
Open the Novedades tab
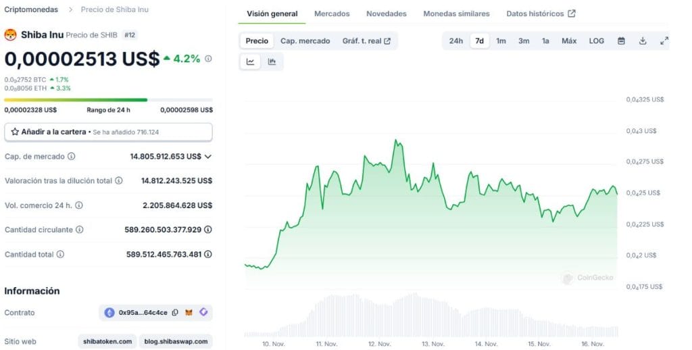coord(387,14)
